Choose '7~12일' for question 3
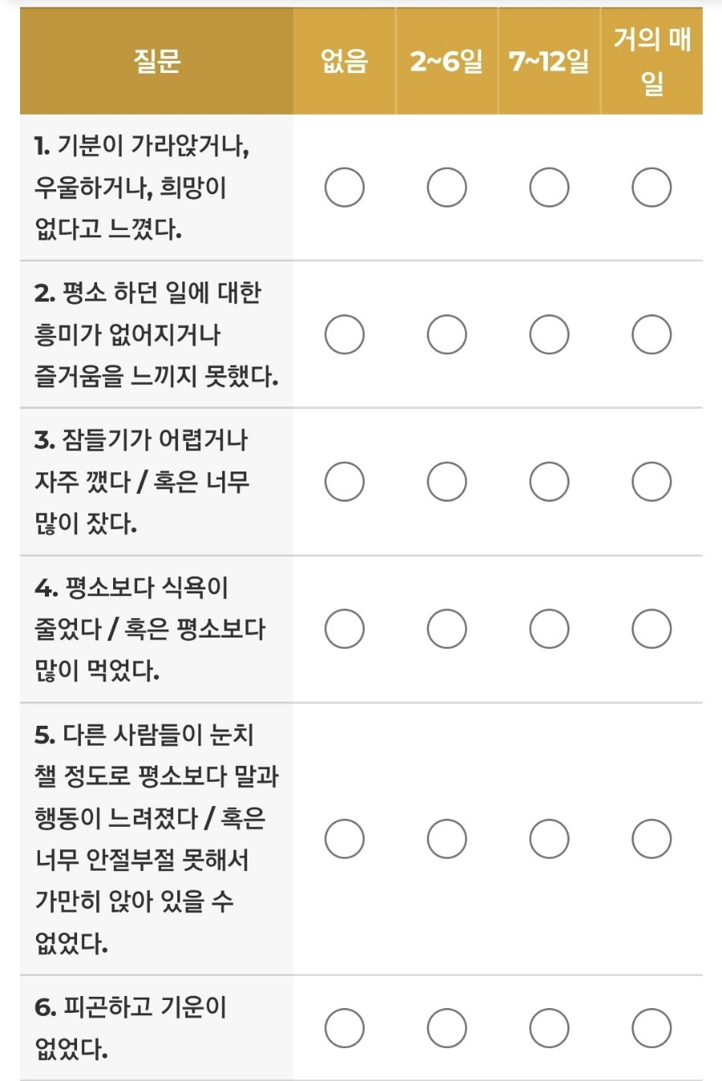 pyautogui.click(x=550, y=481)
